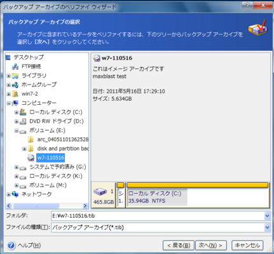Click the help question mark icon

pyautogui.click(x=11, y=245)
